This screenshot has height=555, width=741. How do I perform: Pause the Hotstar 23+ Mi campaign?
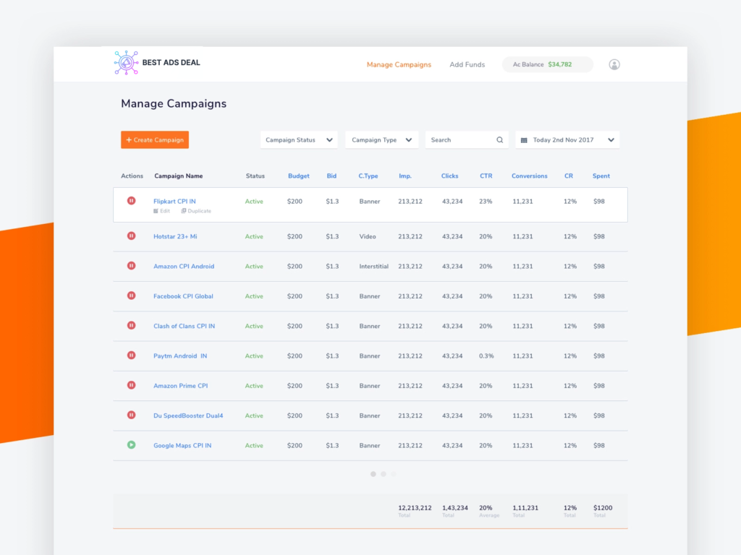tap(131, 236)
